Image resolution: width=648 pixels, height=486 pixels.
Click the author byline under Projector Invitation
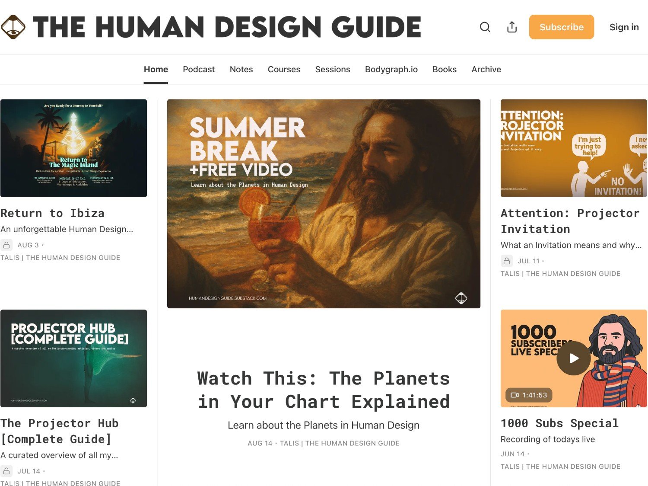(561, 274)
